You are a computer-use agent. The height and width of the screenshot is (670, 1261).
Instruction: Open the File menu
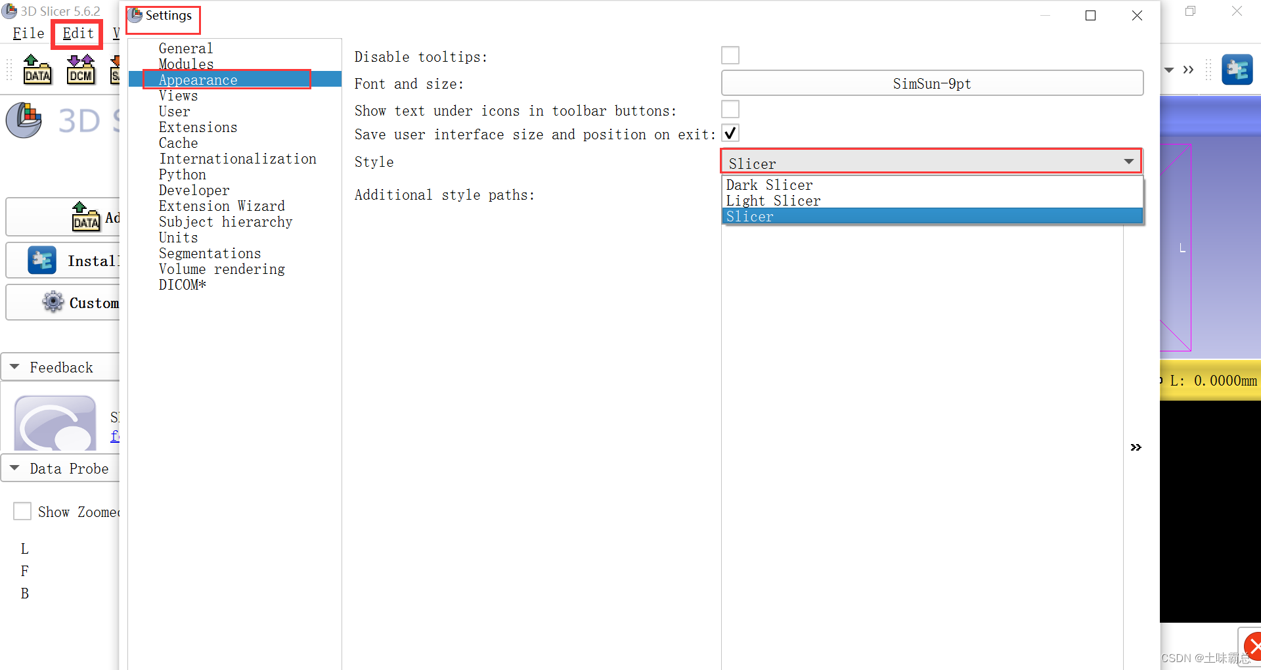tap(29, 33)
